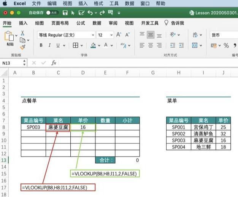Image resolution: width=238 pixels, height=197 pixels.
Task: Click Merge and Center icon
Action: pyautogui.click(x=195, y=45)
